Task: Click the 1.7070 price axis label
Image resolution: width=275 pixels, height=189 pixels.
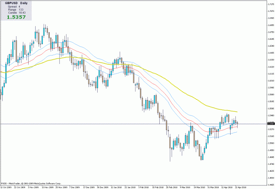Action: coord(271,11)
